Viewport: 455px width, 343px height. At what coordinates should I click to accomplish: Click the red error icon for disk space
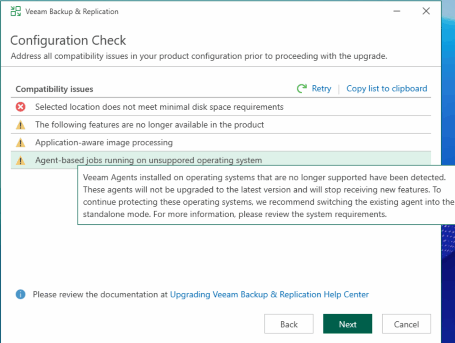coord(20,107)
